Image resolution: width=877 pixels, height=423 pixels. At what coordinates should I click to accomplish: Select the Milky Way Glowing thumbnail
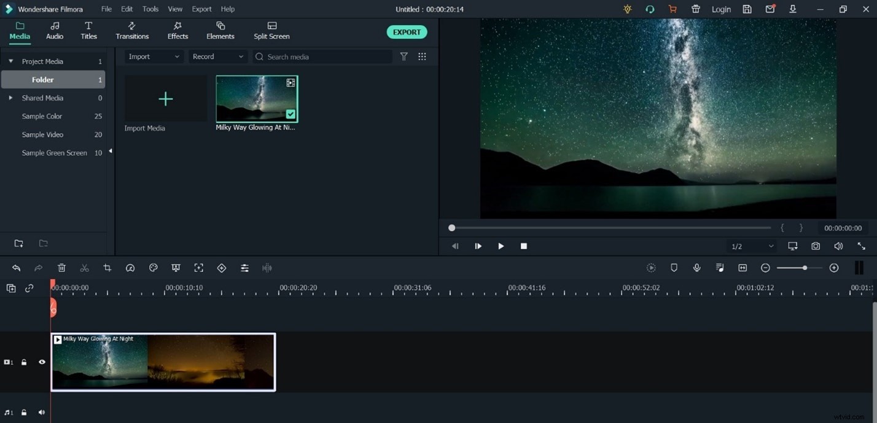point(256,98)
